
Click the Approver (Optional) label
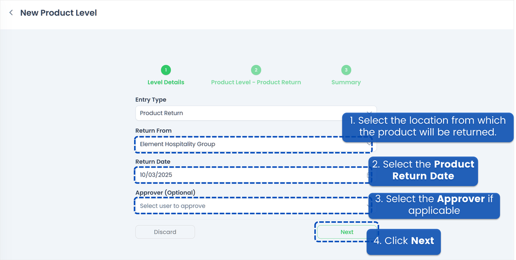point(165,193)
